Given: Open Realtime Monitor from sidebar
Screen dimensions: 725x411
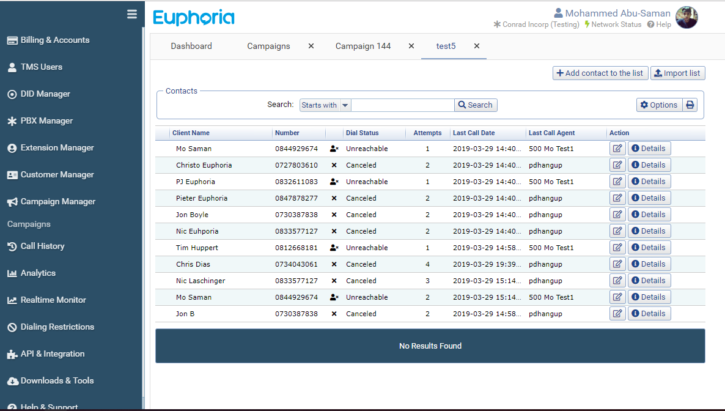Looking at the screenshot, I should [53, 300].
